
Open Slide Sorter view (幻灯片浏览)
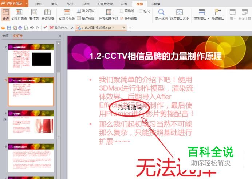(19, 15)
